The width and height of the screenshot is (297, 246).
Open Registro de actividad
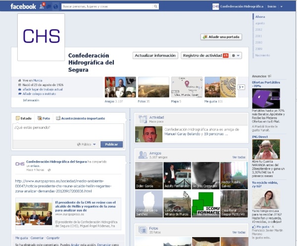click(205, 56)
